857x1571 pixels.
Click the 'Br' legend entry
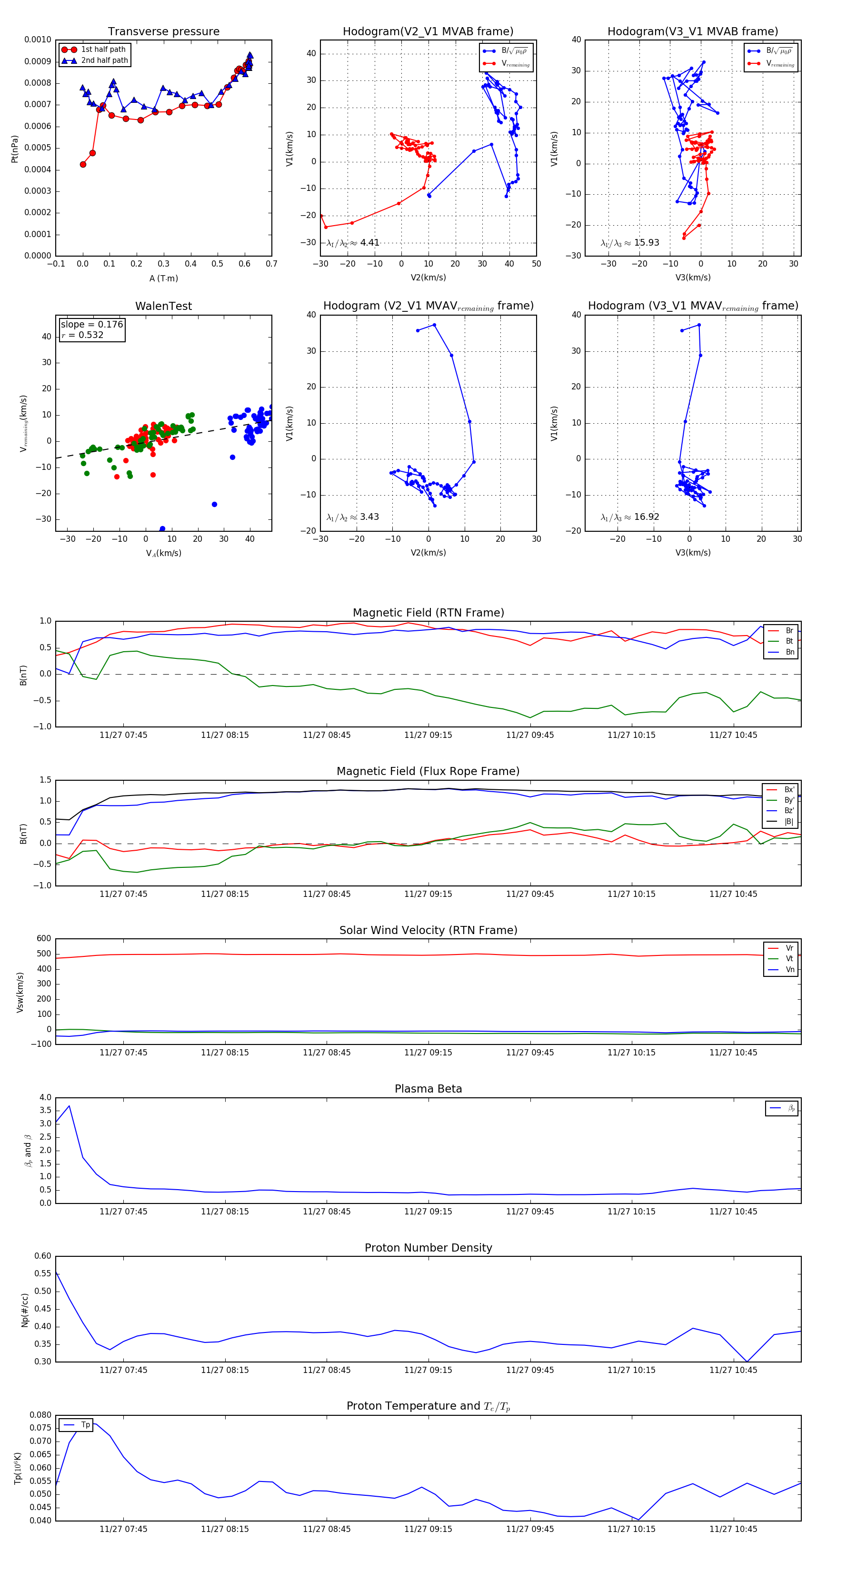(781, 631)
